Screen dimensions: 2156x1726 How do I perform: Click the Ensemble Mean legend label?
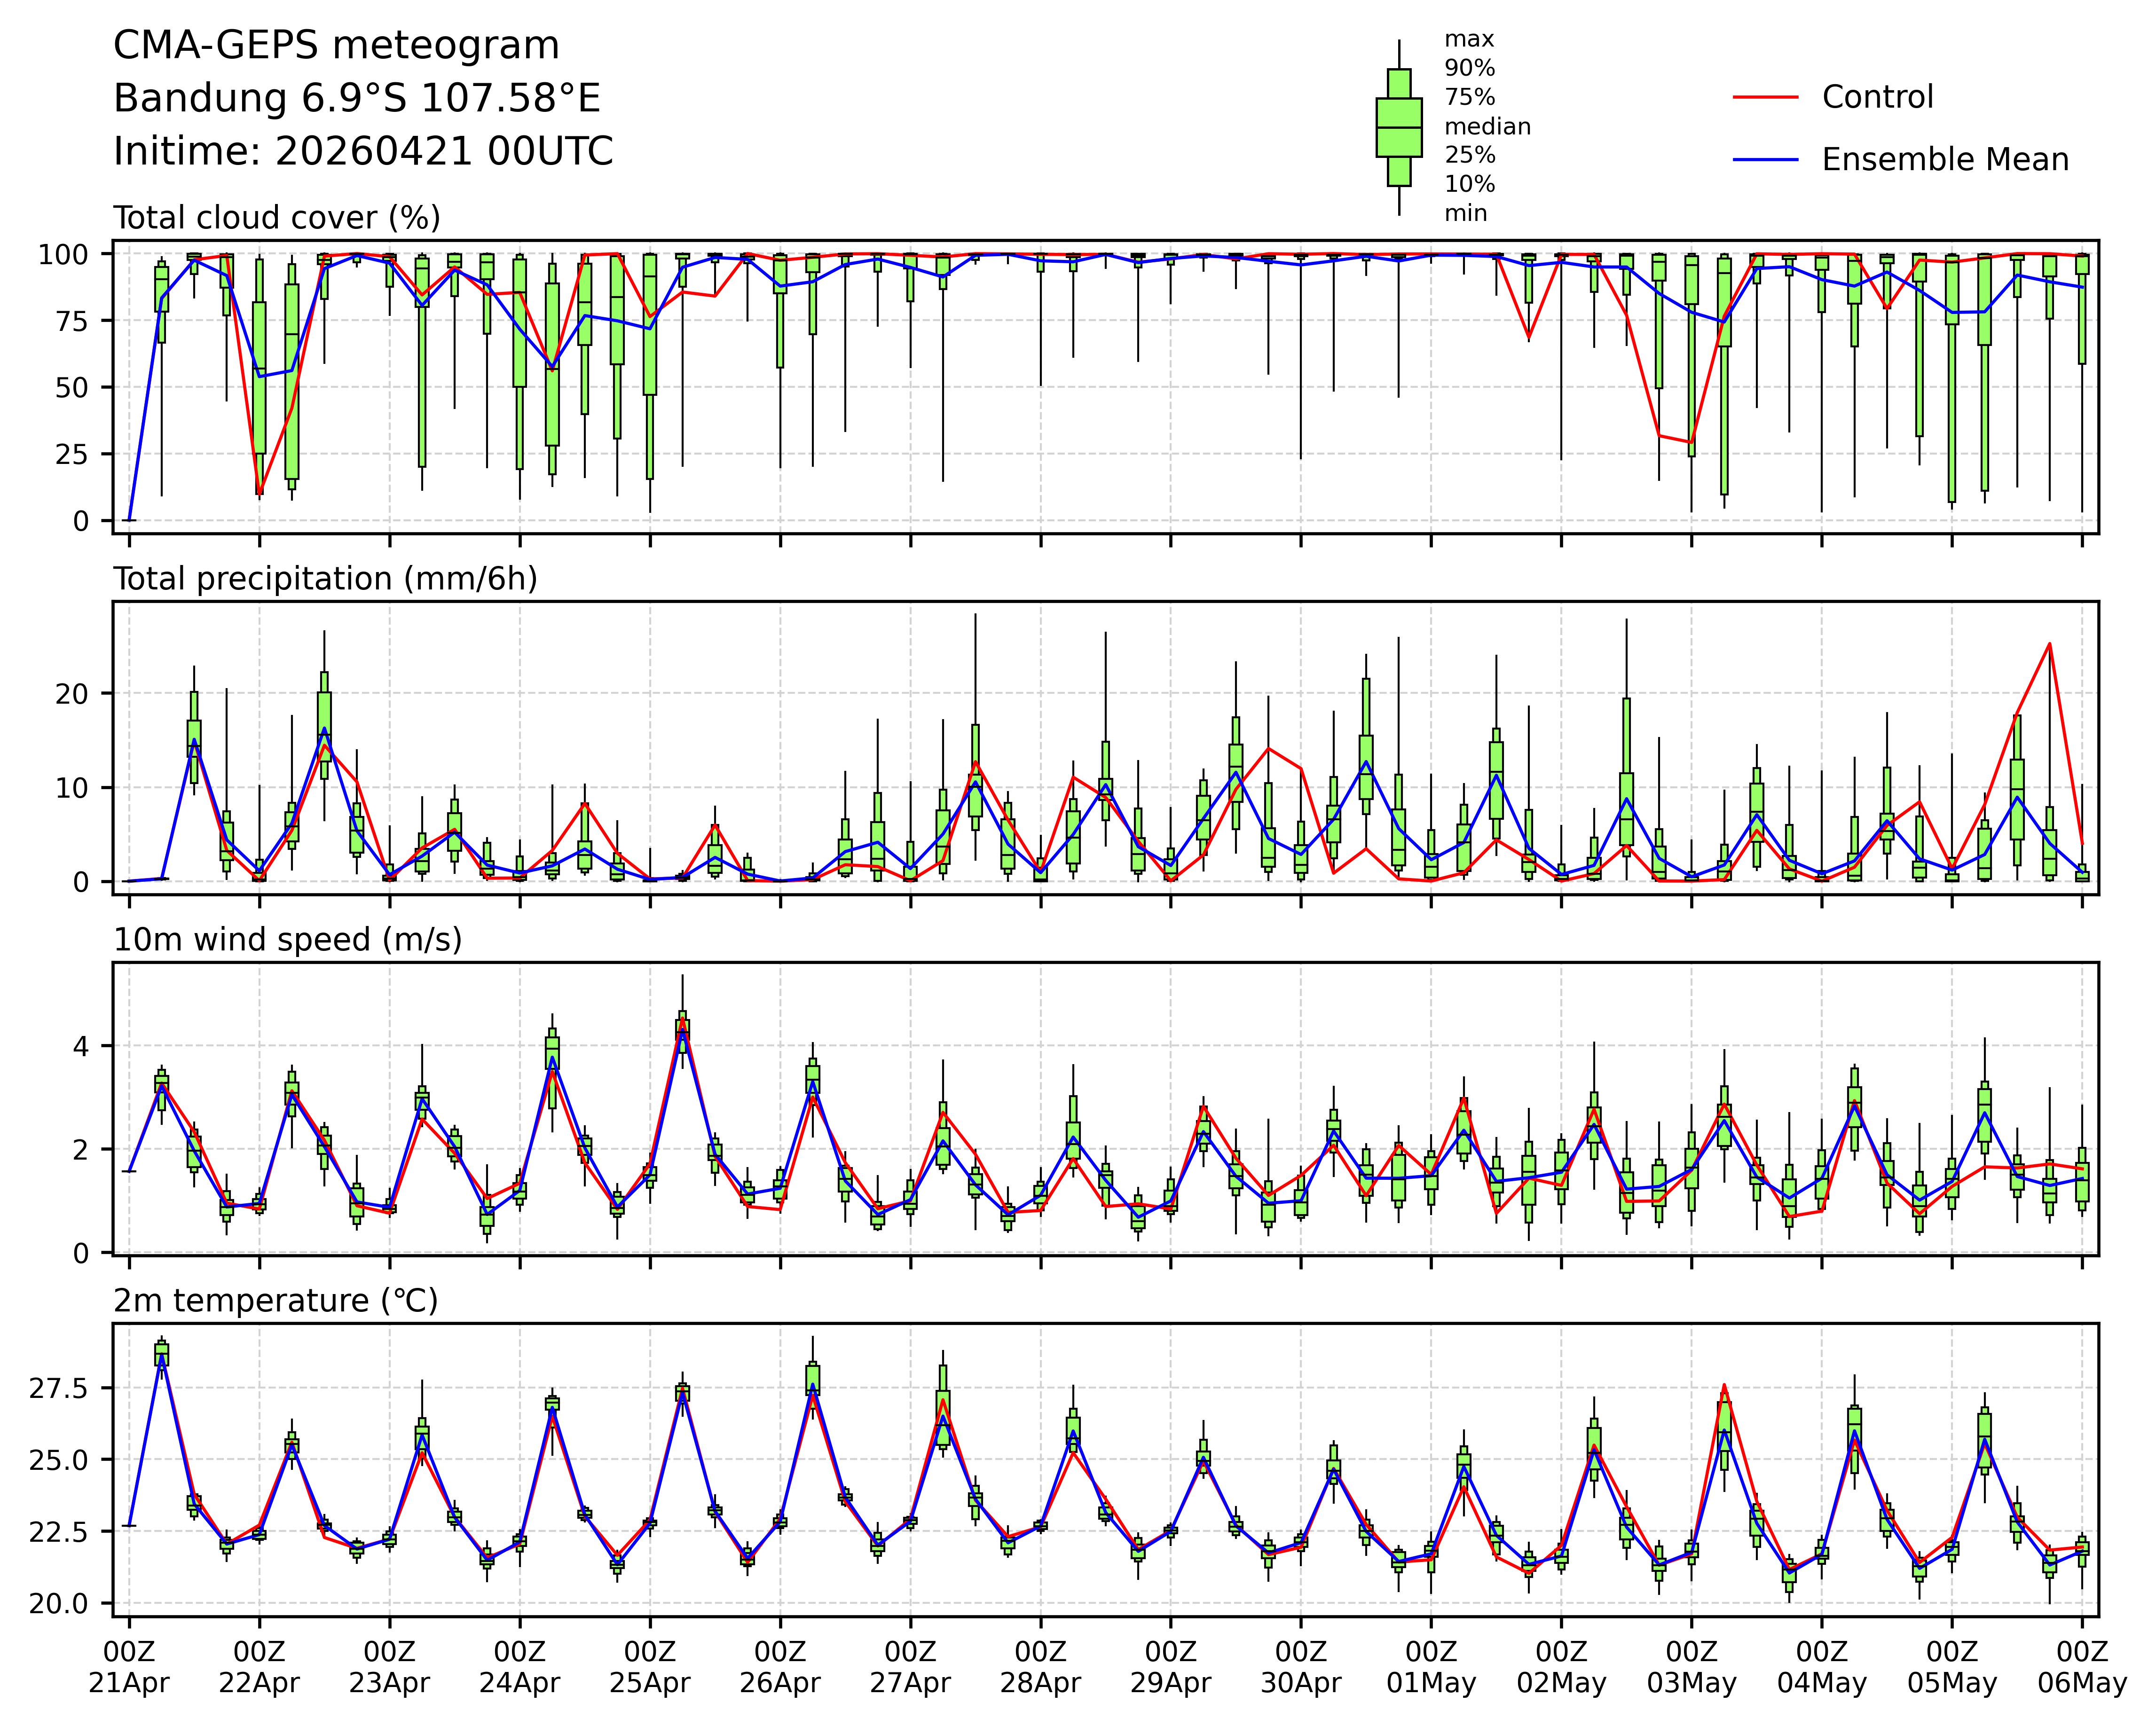pos(1944,160)
